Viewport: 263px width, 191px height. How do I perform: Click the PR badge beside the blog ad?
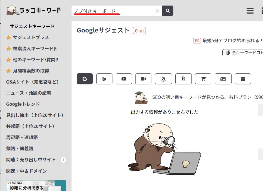point(197,41)
